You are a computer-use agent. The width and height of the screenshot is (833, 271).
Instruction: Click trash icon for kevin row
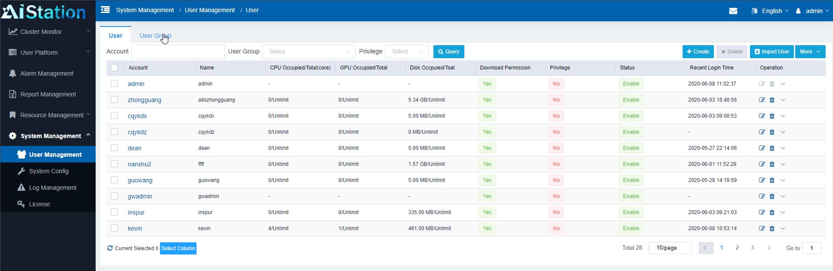click(x=772, y=228)
